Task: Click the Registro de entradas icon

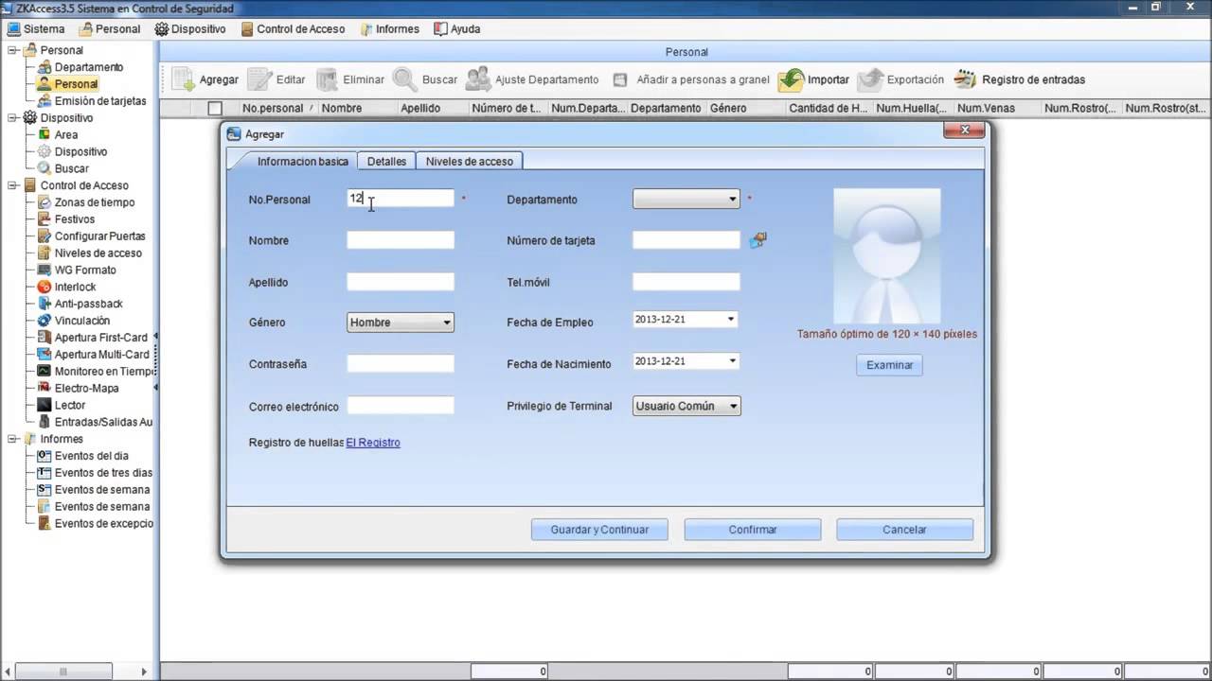Action: [965, 79]
